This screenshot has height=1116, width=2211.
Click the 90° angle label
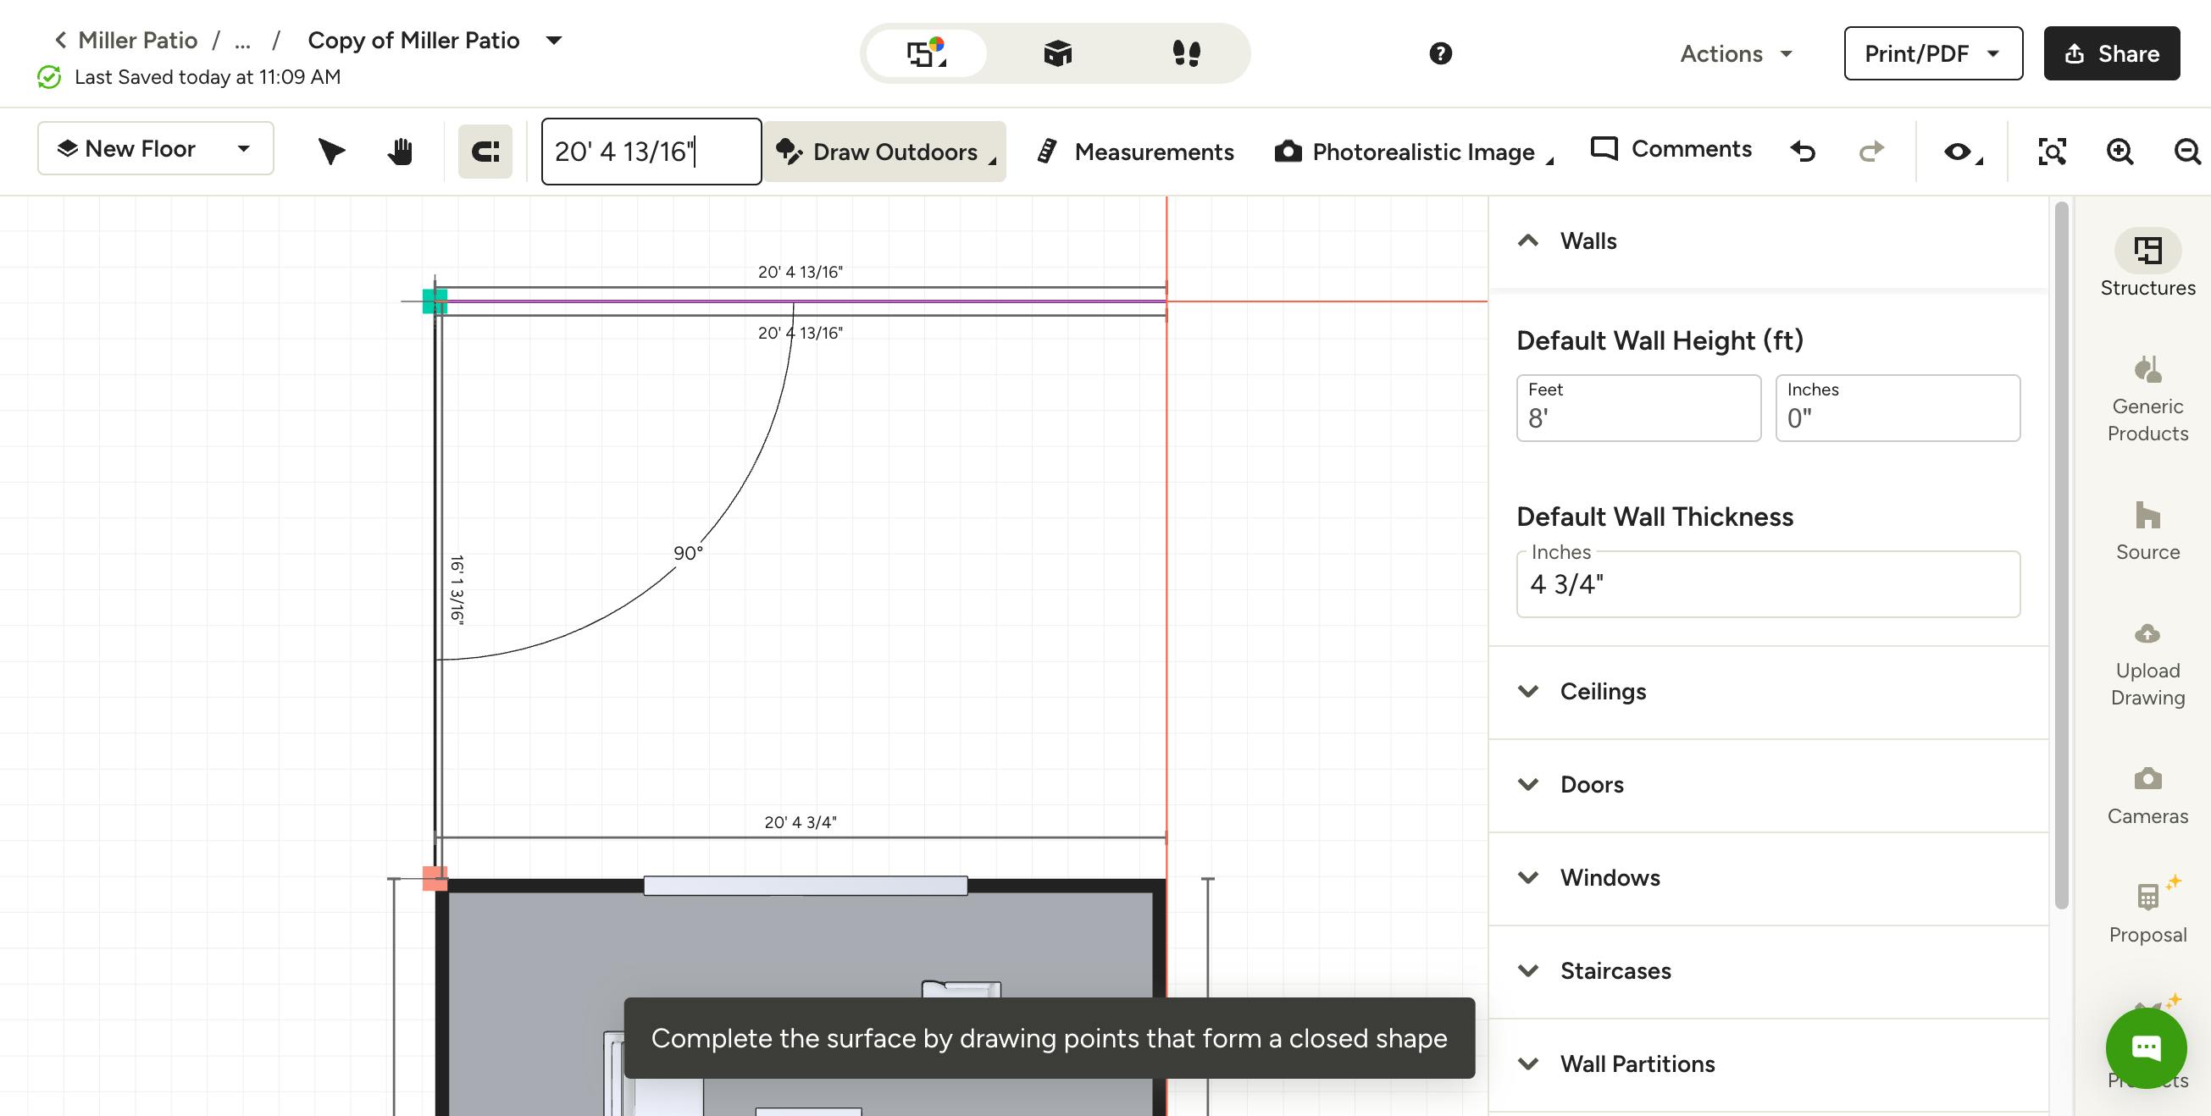tap(689, 553)
